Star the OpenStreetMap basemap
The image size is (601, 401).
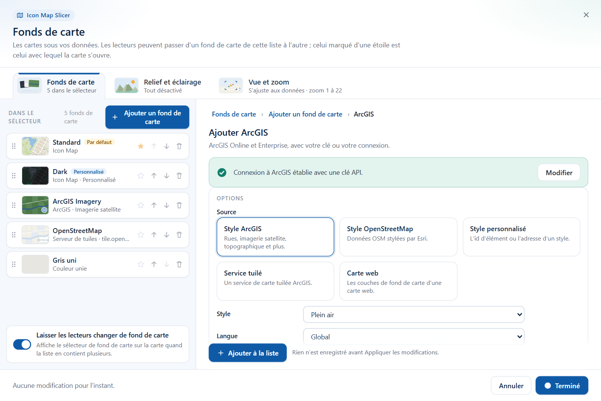click(x=141, y=235)
